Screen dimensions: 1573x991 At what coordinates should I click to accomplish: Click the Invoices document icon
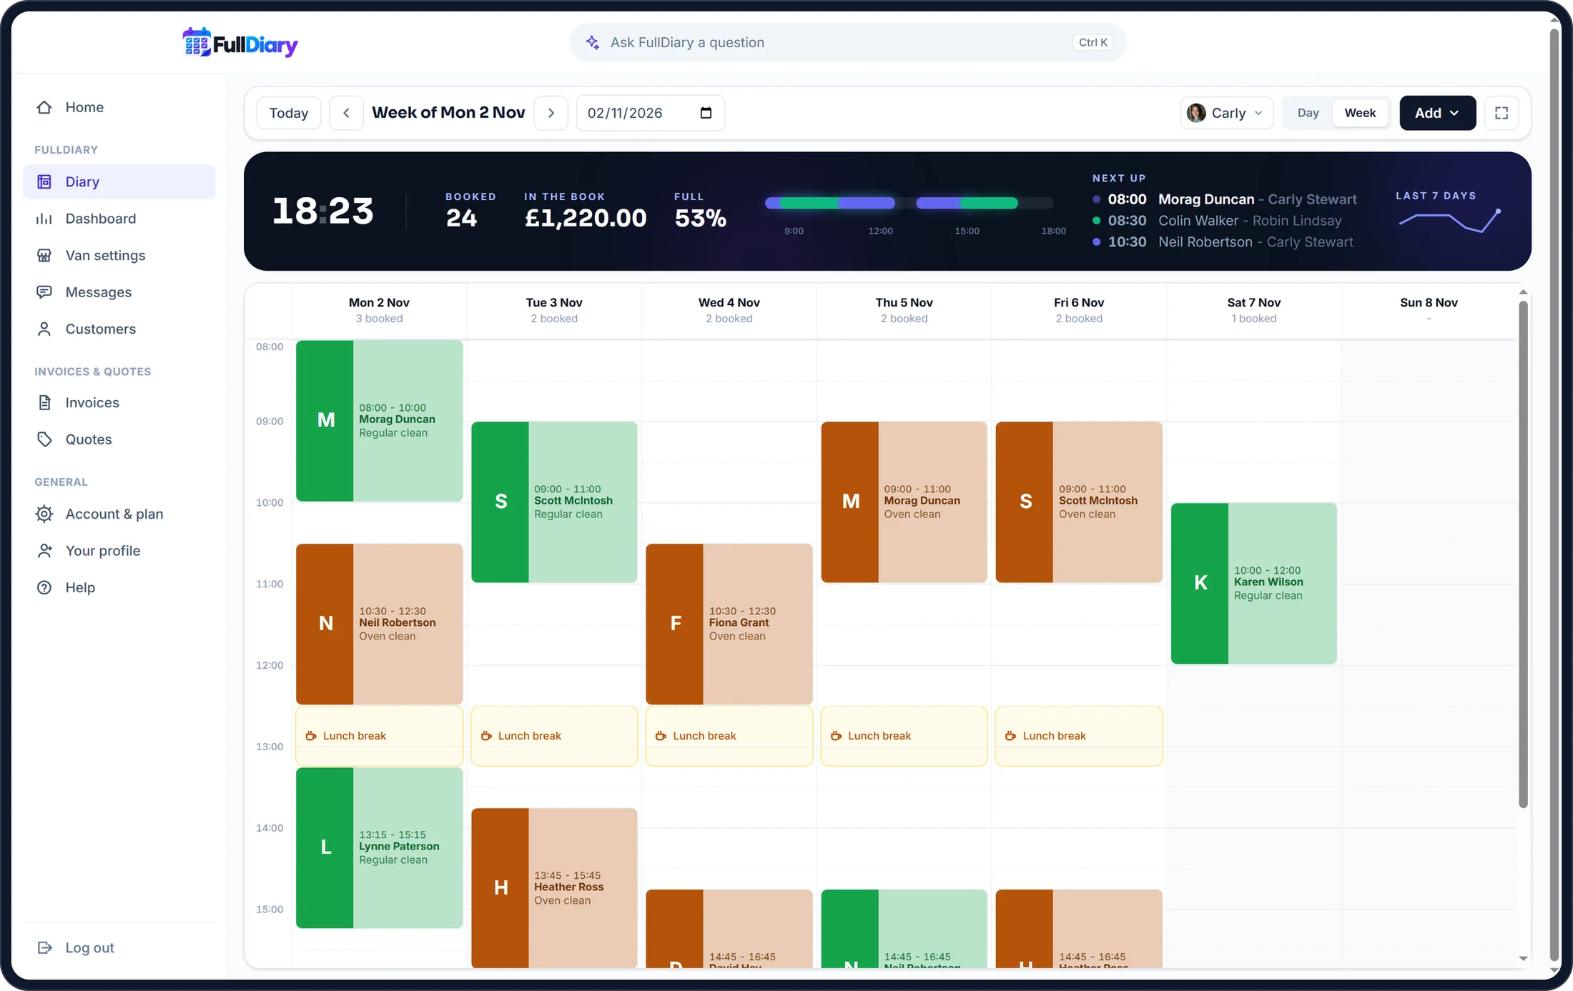[44, 402]
